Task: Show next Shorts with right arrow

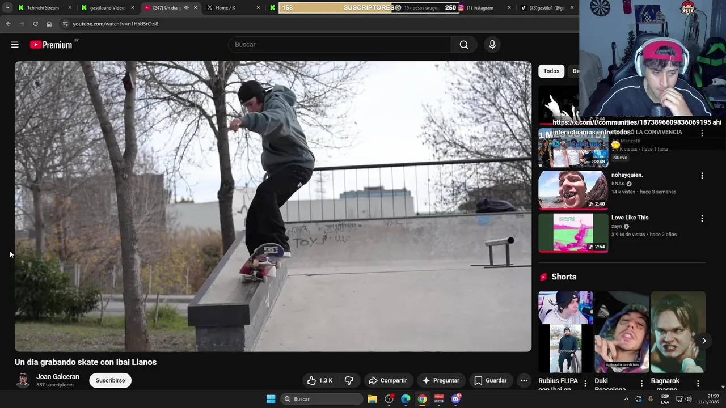Action: coord(704,341)
